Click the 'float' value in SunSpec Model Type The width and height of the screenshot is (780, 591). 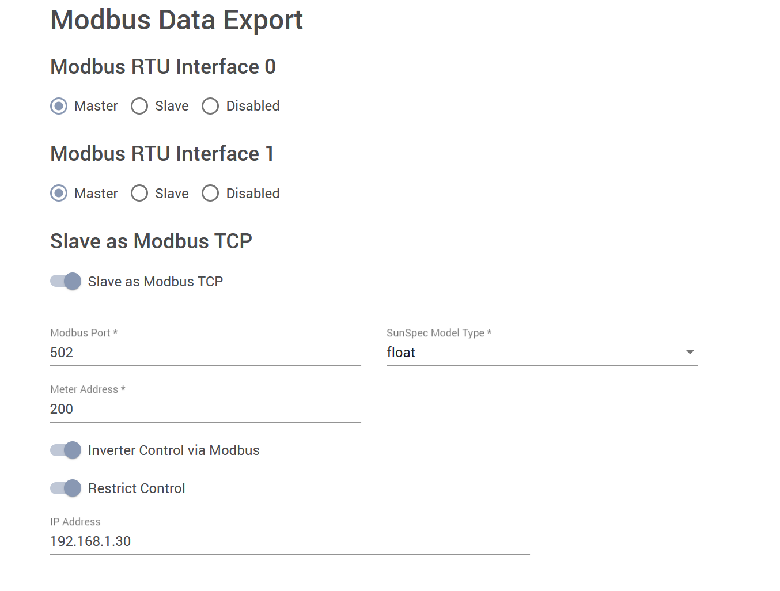click(x=402, y=353)
